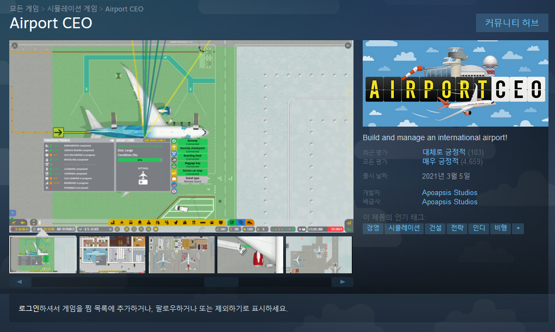This screenshot has width=555, height=332.
Task: Select the 인디 tag
Action: click(479, 228)
